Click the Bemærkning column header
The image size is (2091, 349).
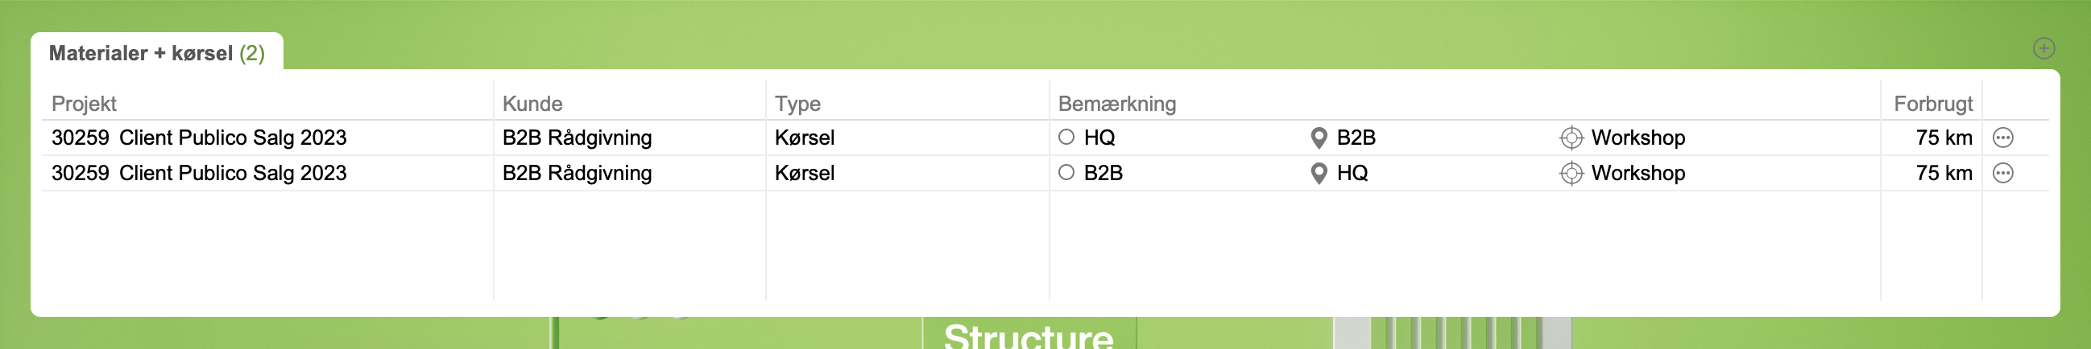pyautogui.click(x=1116, y=104)
